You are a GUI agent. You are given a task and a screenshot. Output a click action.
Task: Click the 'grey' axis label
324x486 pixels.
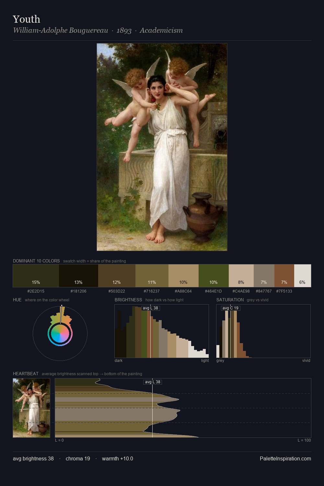220,361
